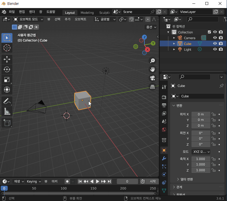This screenshot has width=227, height=201.
Task: Open the Render properties tab
Action: pyautogui.click(x=164, y=97)
